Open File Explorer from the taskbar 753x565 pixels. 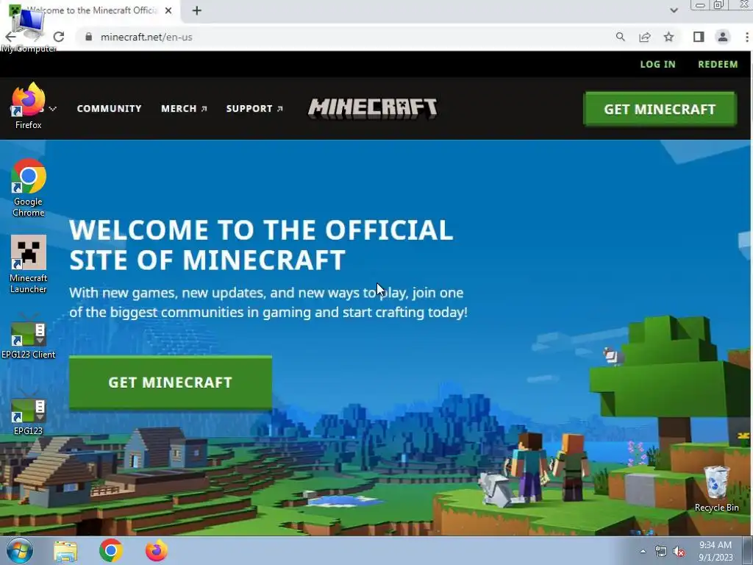(x=65, y=551)
